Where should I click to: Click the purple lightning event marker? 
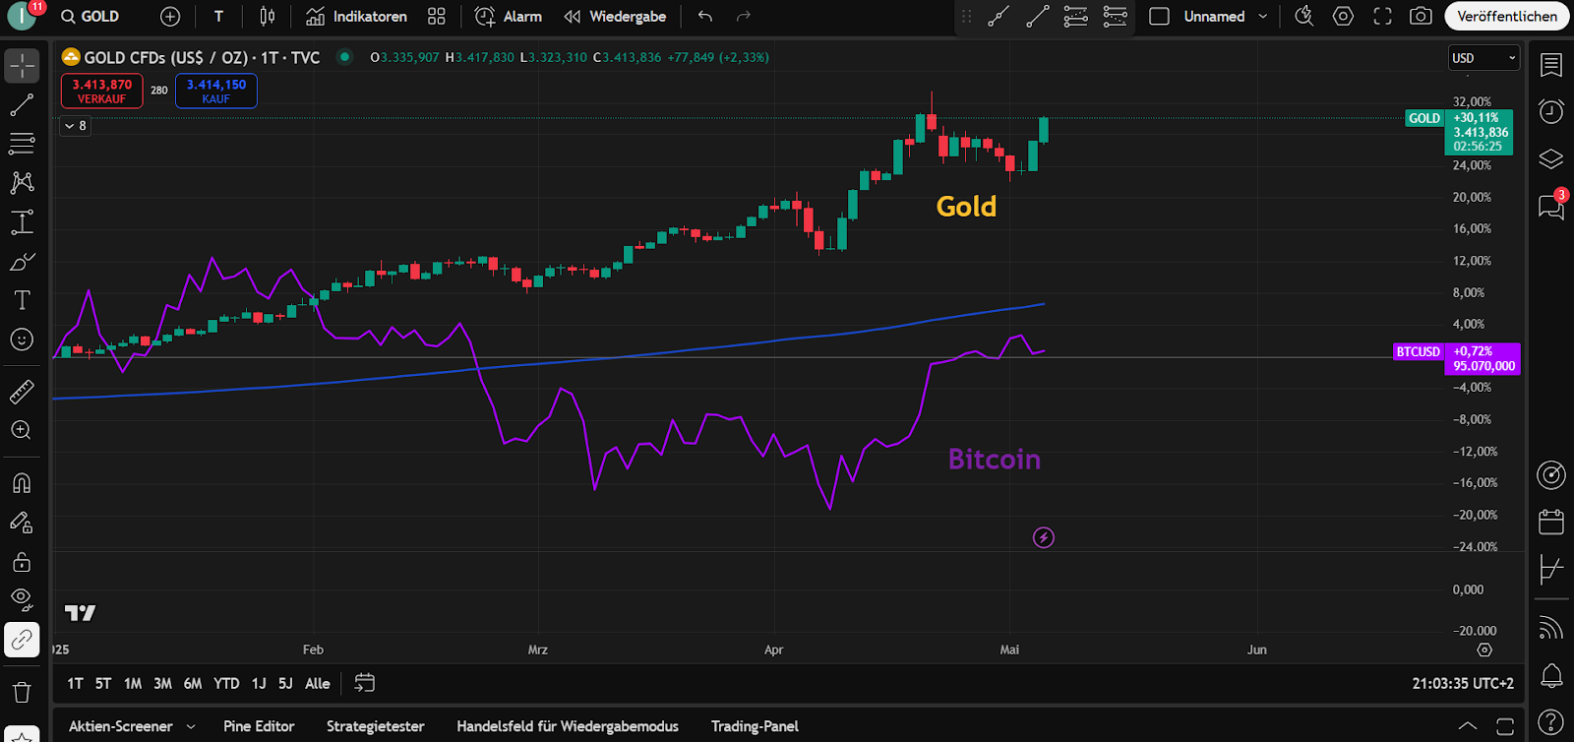[1044, 537]
